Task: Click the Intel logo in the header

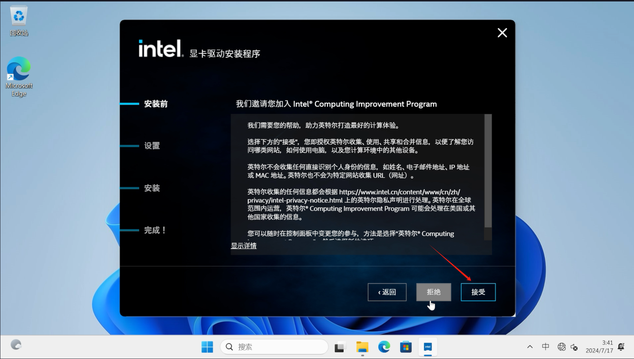Action: click(x=161, y=48)
